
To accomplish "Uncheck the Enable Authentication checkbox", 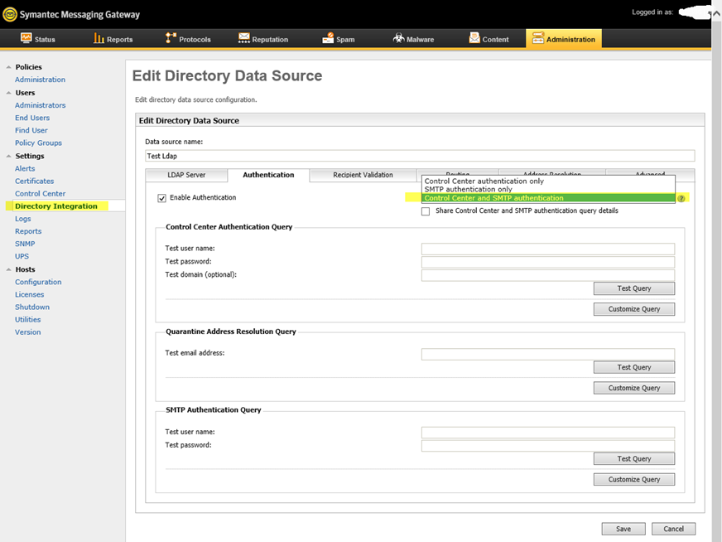I will pyautogui.click(x=161, y=198).
